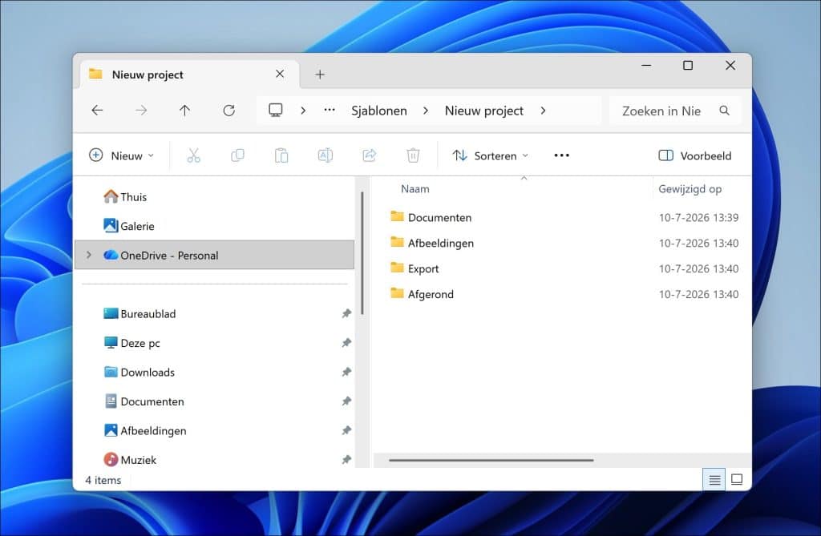The image size is (821, 536).
Task: Click the Rename icon in toolbar
Action: coord(326,155)
